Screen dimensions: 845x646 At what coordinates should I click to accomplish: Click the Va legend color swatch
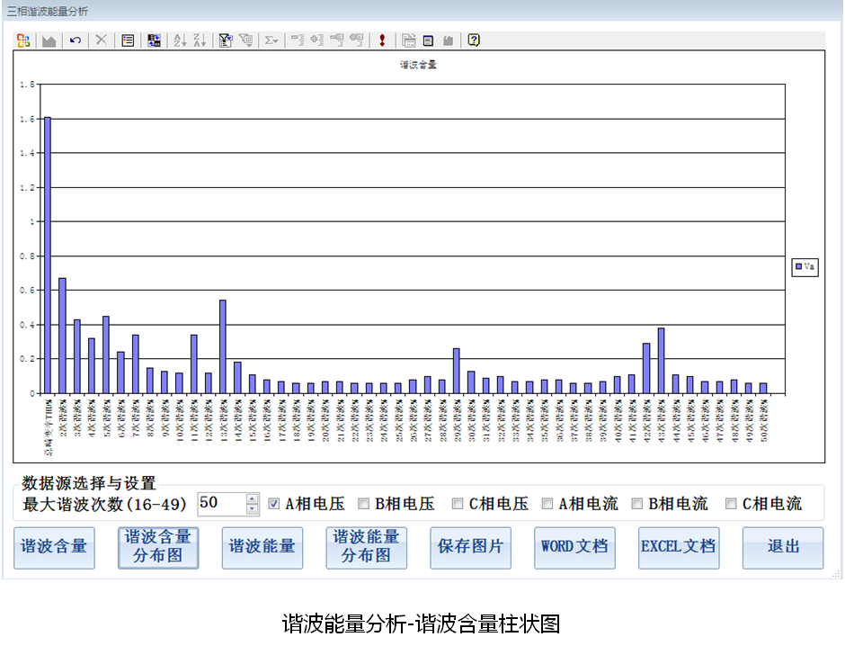[x=797, y=267]
